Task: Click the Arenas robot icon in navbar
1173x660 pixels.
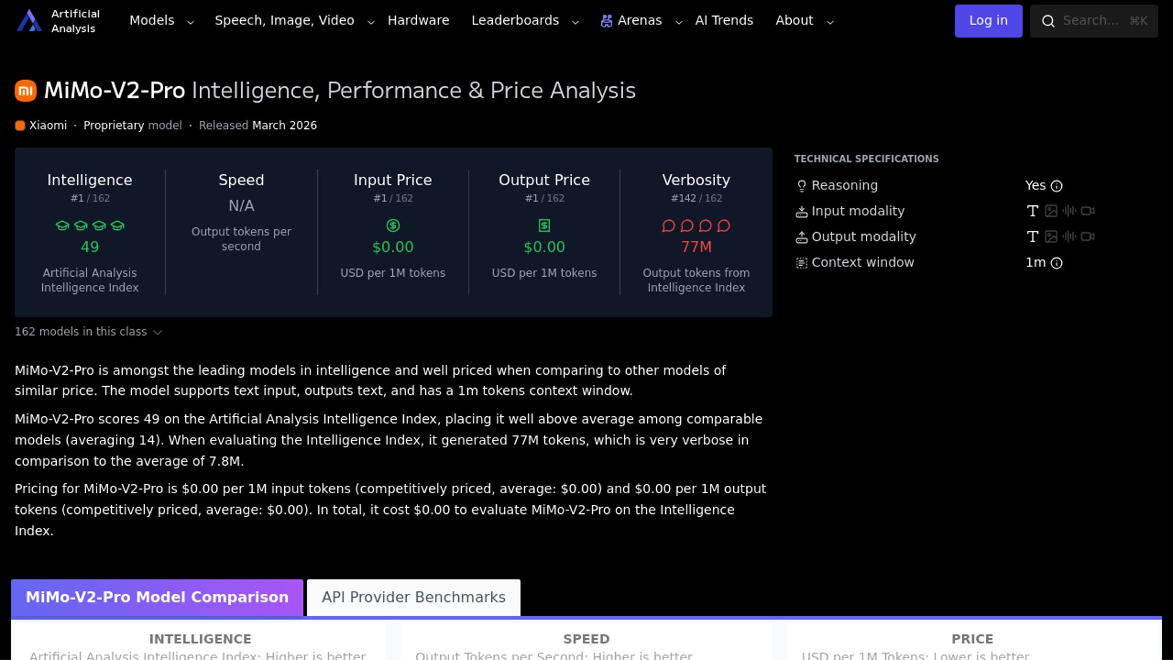Action: pos(606,21)
